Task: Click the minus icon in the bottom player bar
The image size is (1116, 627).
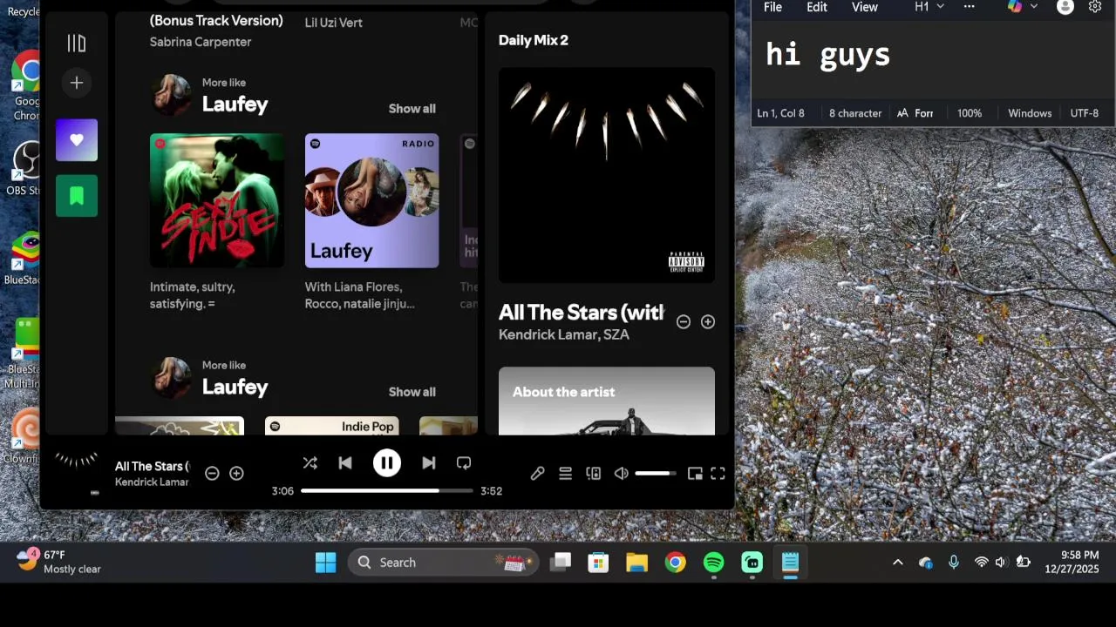Action: click(x=212, y=474)
